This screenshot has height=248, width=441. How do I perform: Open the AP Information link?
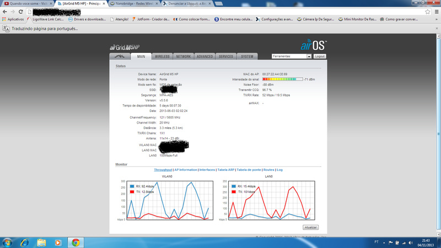click(x=186, y=170)
